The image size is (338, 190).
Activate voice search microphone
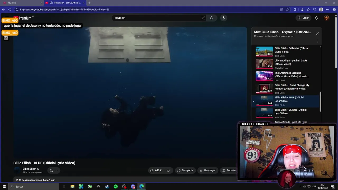pyautogui.click(x=224, y=18)
